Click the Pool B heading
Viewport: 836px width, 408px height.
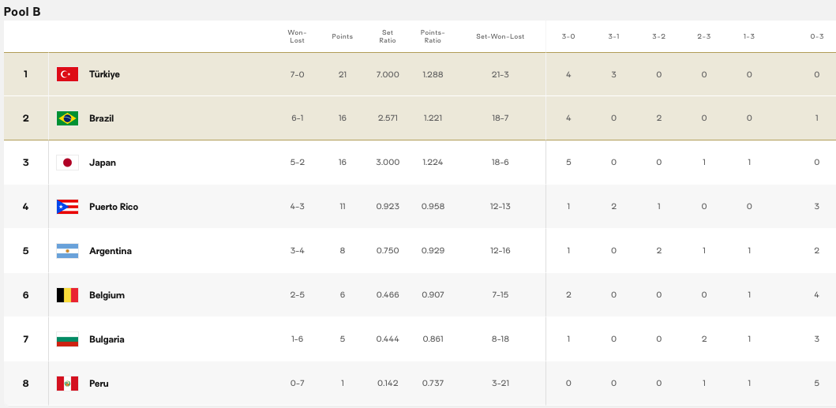click(22, 12)
